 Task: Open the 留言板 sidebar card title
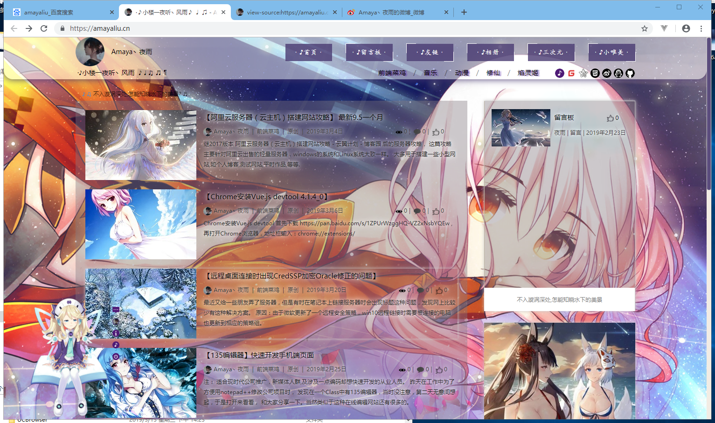tap(564, 118)
